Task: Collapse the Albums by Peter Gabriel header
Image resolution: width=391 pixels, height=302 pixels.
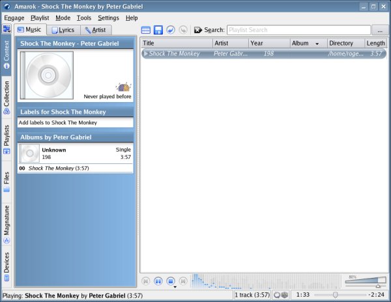Action: point(76,137)
